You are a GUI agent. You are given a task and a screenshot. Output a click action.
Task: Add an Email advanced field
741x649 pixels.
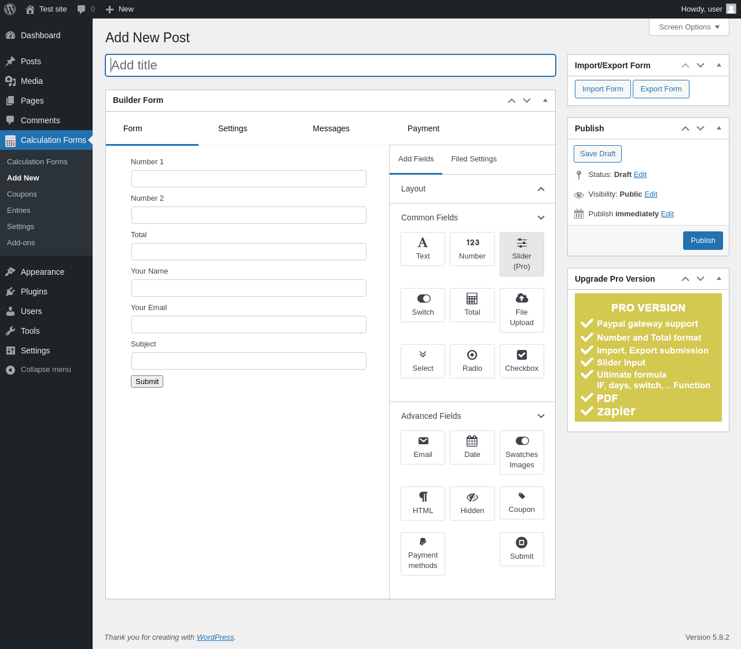423,447
